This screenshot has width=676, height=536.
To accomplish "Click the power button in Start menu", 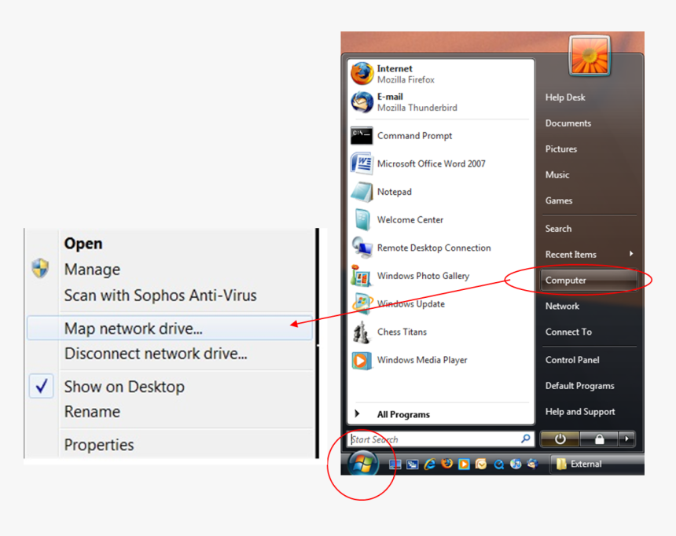I will click(x=560, y=439).
